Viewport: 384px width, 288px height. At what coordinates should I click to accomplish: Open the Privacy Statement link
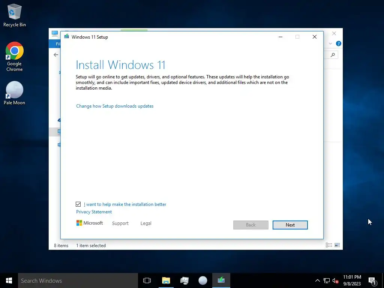tap(94, 212)
